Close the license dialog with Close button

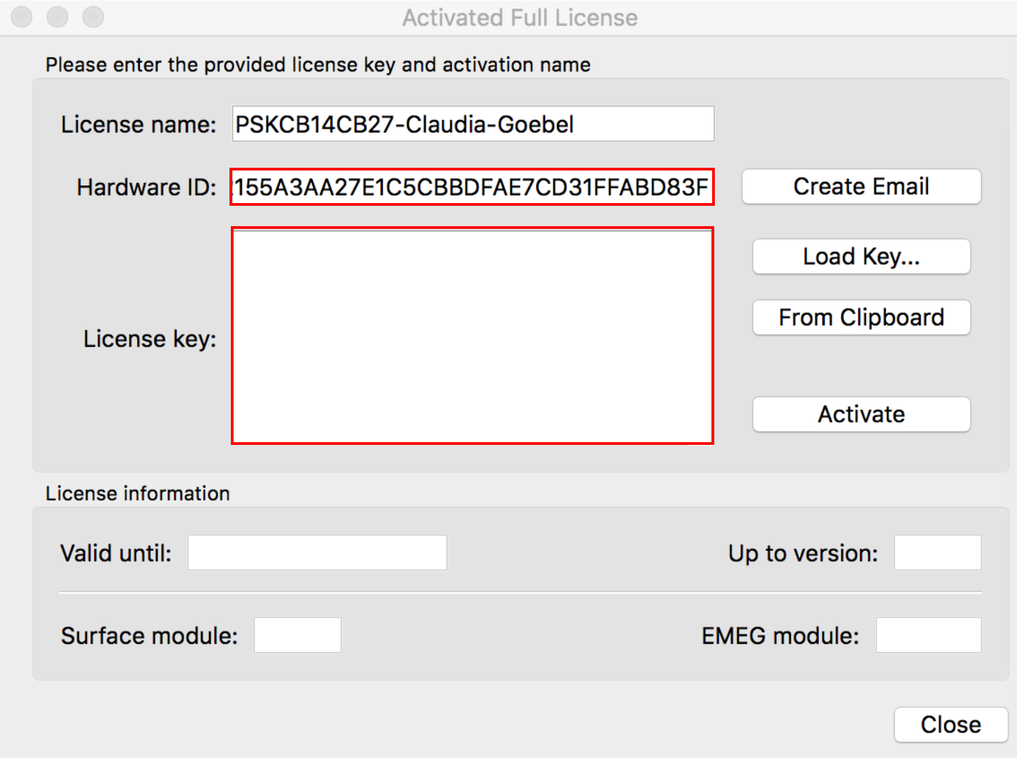[950, 725]
